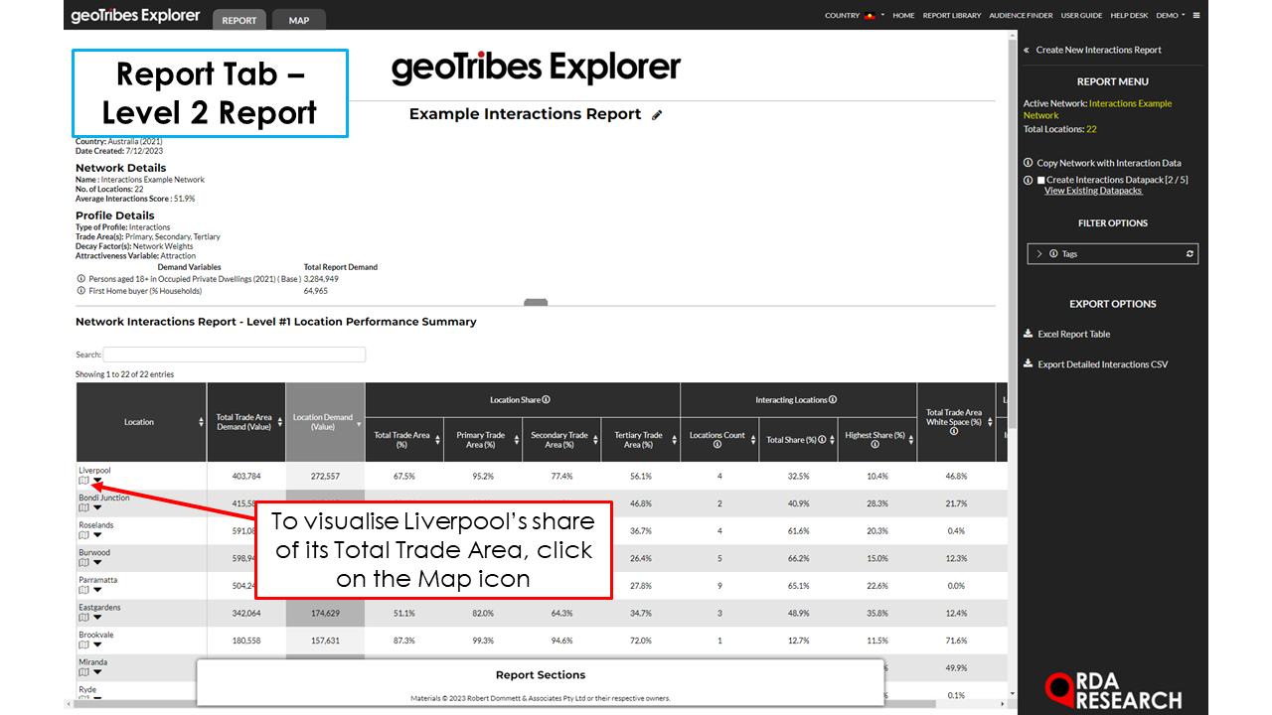Expand the Eastgardens row dropdown arrow
The width and height of the screenshot is (1272, 715).
pyautogui.click(x=97, y=618)
